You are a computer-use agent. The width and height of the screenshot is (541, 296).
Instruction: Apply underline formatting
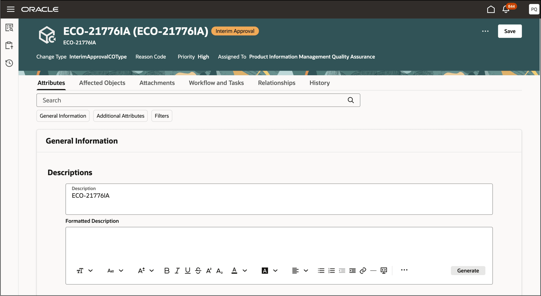point(188,271)
